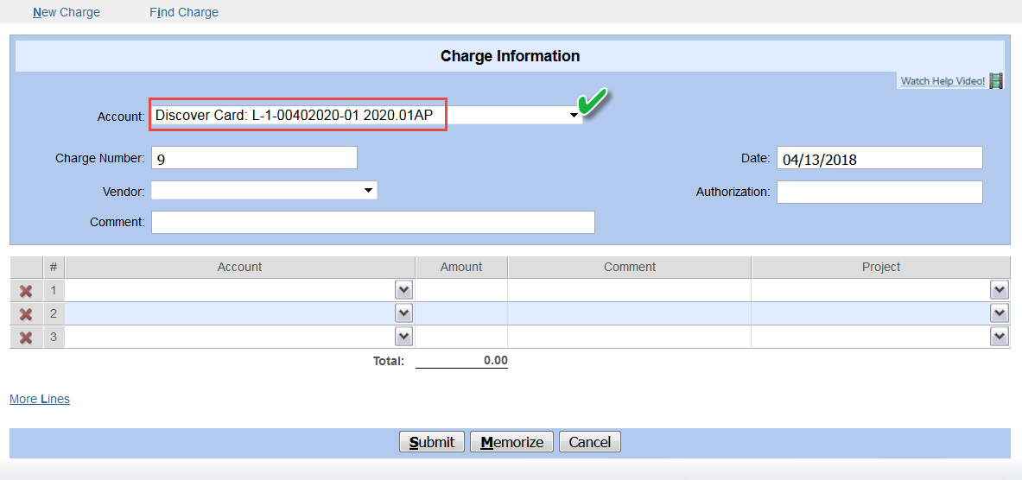Click the Cancel button
1022x480 pixels.
coord(590,442)
